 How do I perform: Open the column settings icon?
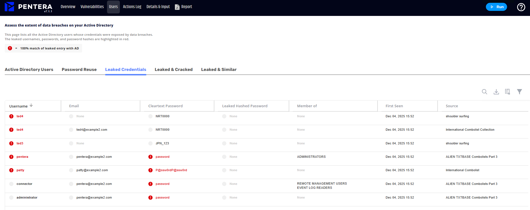508,92
